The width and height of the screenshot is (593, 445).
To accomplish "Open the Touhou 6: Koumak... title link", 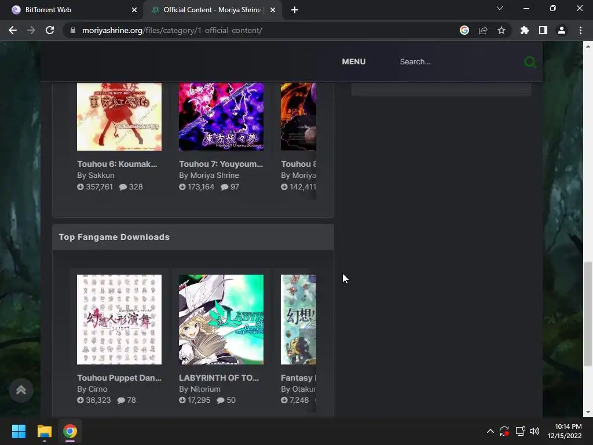I will 117,164.
